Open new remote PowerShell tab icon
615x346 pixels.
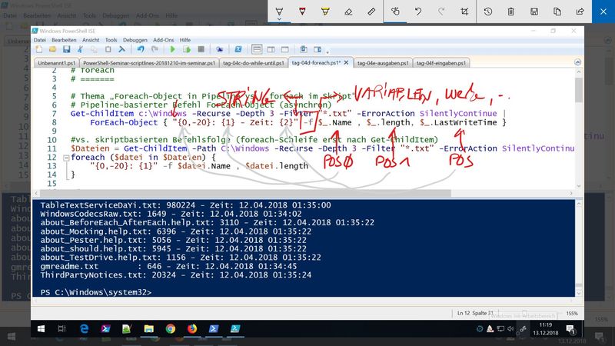pyautogui.click(x=220, y=49)
